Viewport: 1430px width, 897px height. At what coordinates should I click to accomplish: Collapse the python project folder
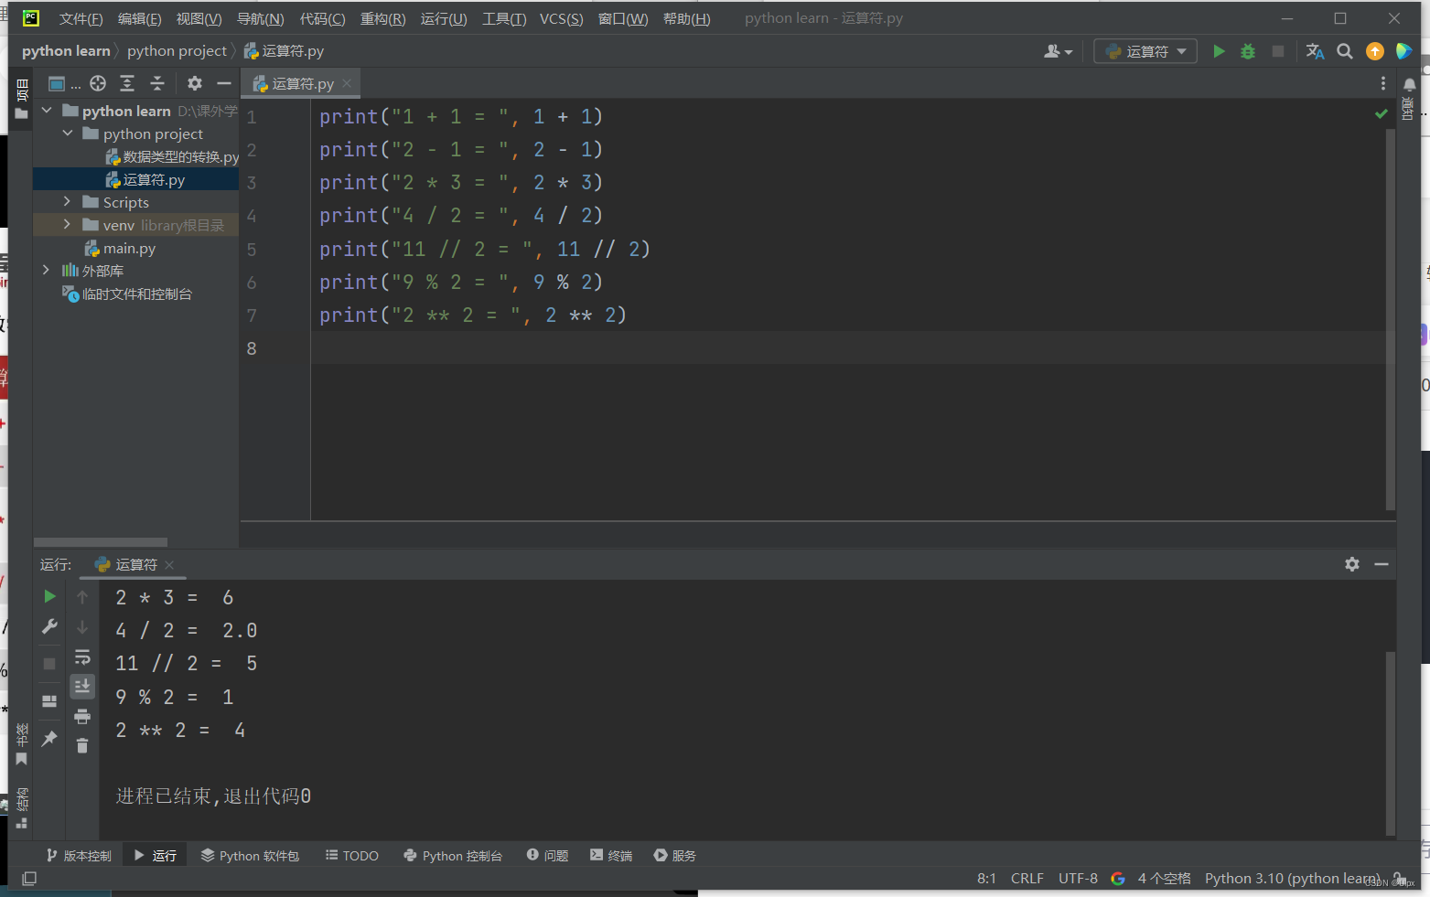click(68, 133)
